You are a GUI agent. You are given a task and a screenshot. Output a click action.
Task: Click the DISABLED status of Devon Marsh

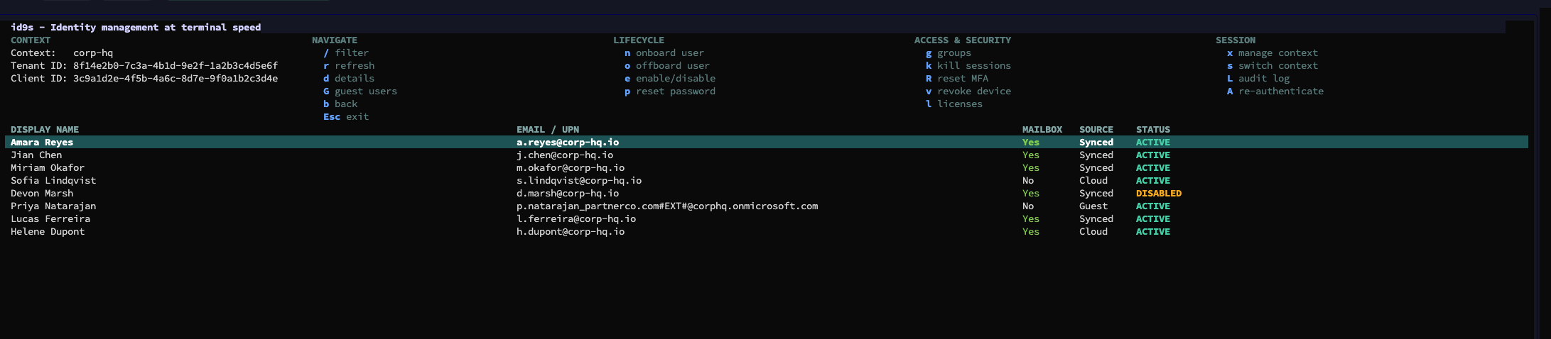point(1159,194)
